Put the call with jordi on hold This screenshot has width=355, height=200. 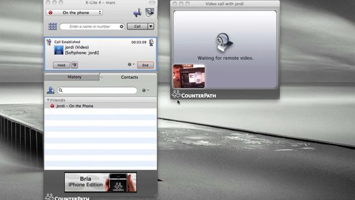coord(61,65)
